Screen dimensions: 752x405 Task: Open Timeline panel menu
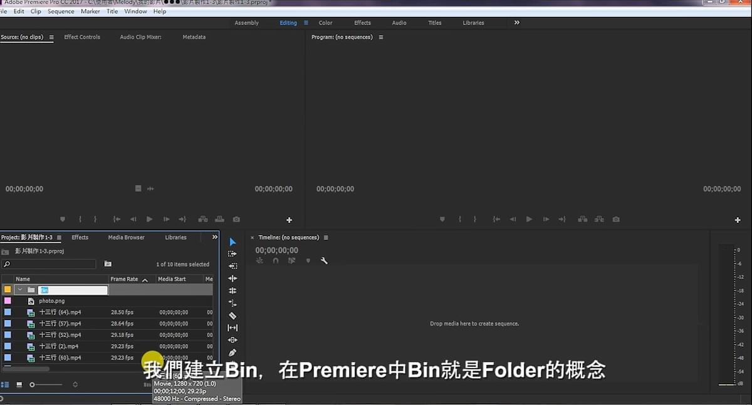click(326, 237)
